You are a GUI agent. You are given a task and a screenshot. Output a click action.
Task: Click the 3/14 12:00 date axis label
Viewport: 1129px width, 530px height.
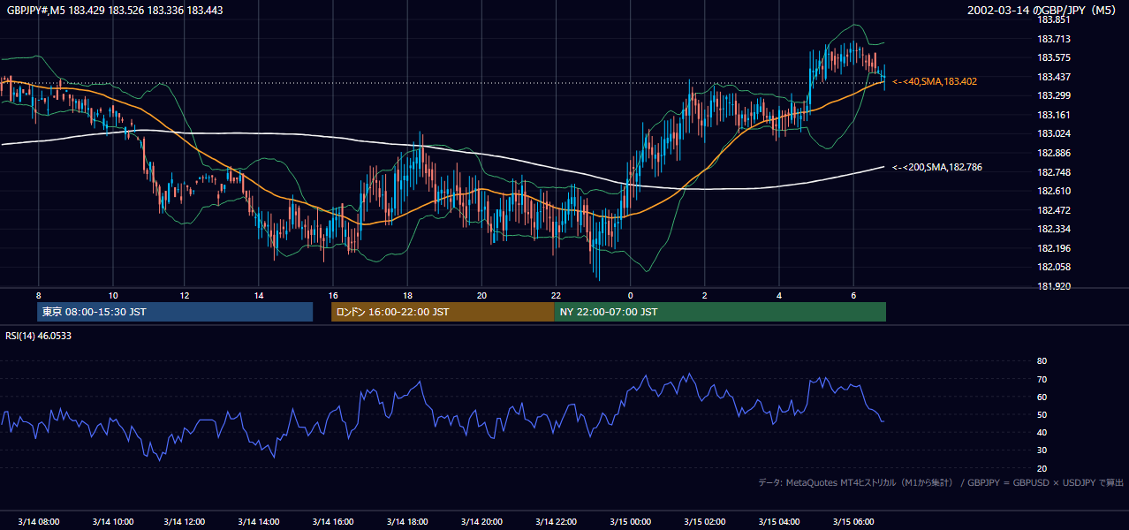186,521
